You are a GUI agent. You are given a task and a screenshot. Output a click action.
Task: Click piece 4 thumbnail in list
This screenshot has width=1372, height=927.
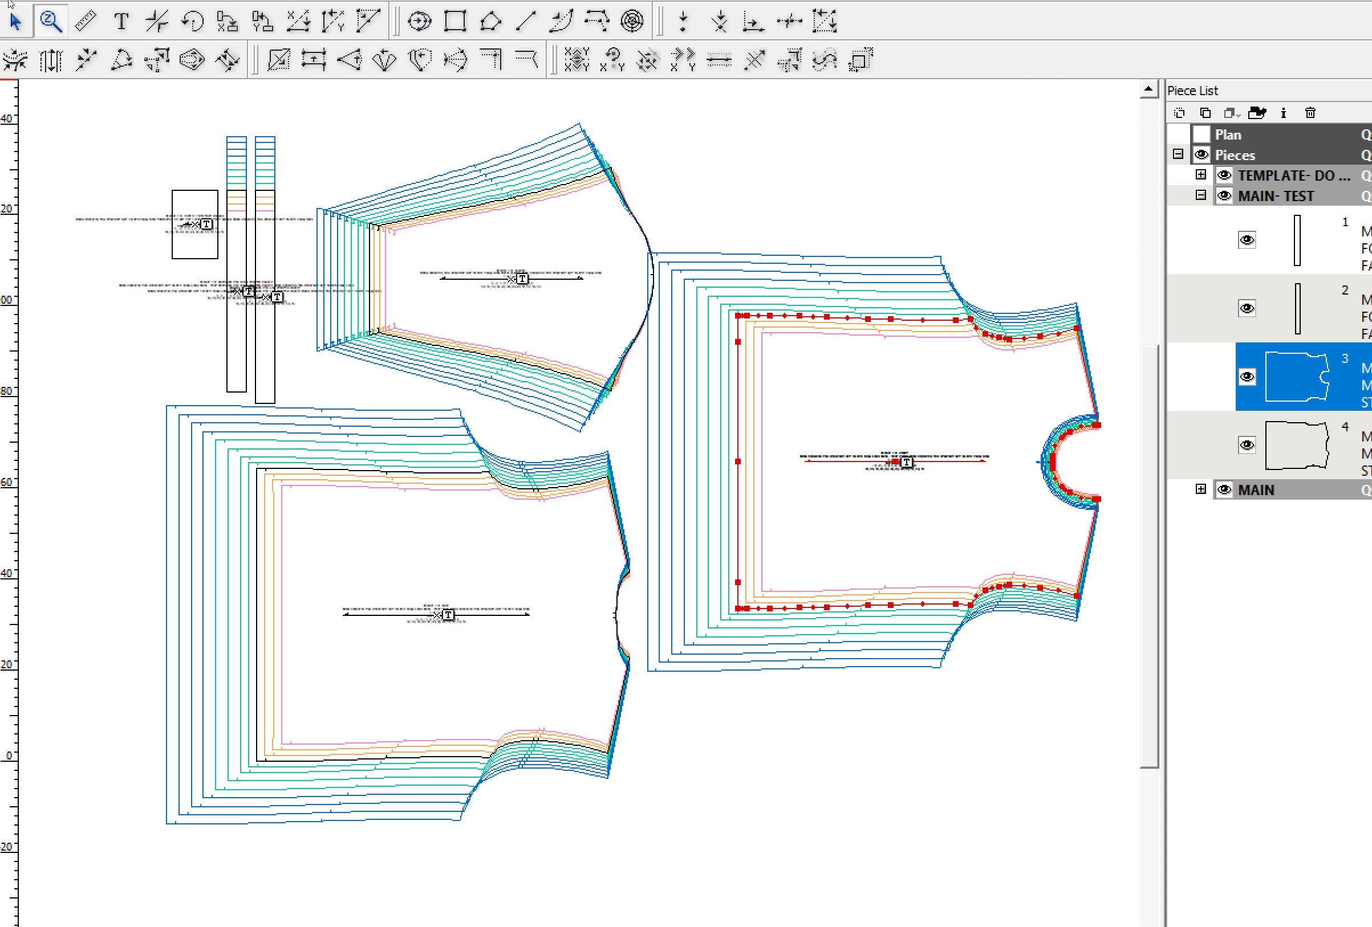[1296, 445]
